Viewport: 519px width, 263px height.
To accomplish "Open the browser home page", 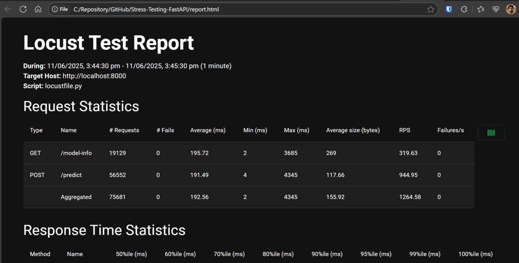I will point(38,9).
